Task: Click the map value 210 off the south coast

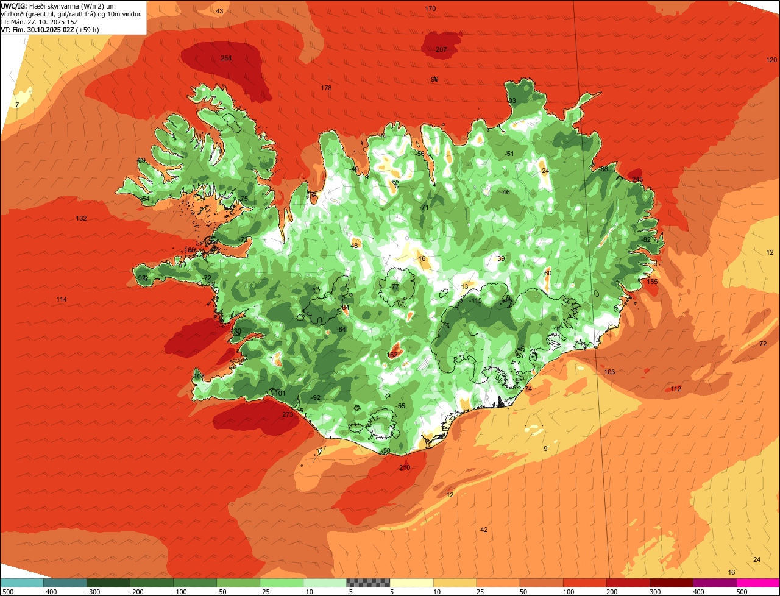Action: (405, 467)
